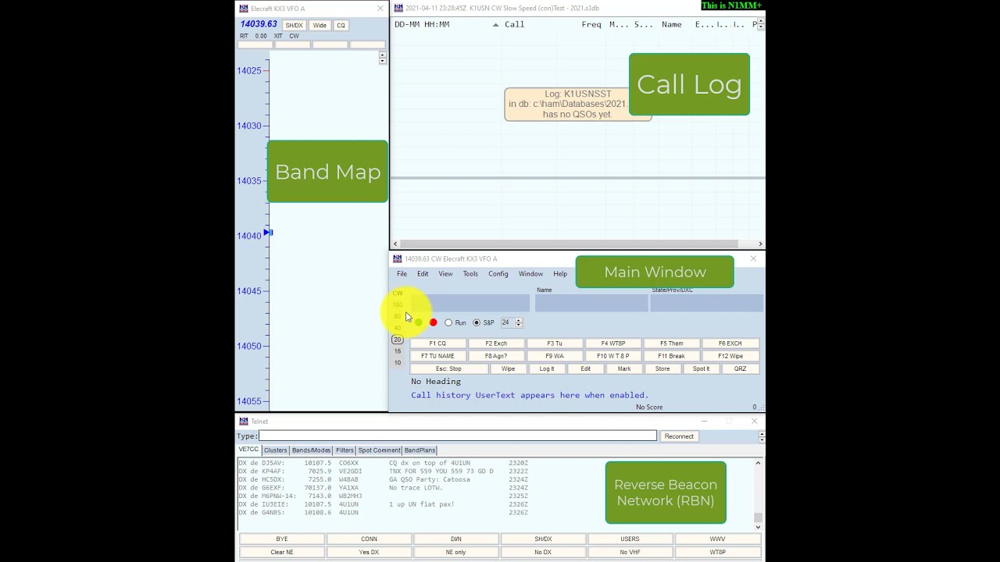Image resolution: width=1000 pixels, height=562 pixels.
Task: Click N1MM logo icon in Telnet title bar
Action: coord(244,421)
